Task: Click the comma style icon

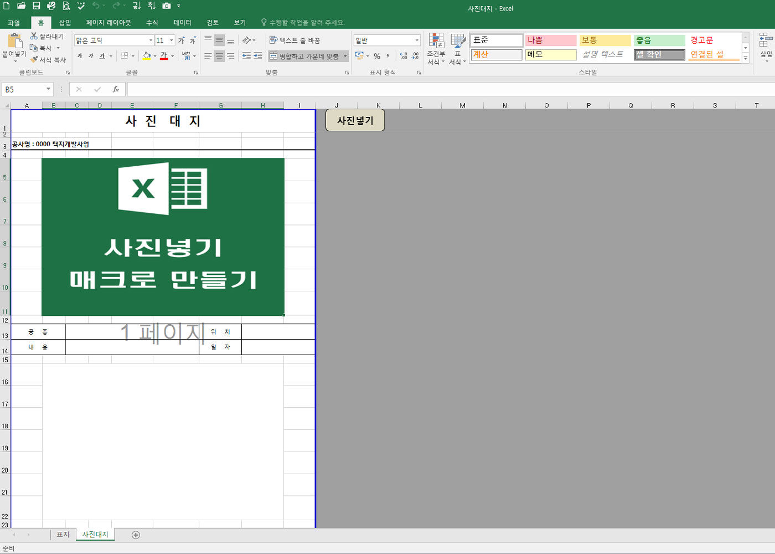Action: 387,56
